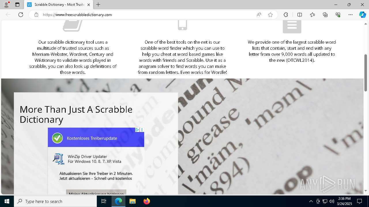The width and height of the screenshot is (369, 207).
Task: Open Microsoft Edge from the taskbar
Action: [x=118, y=201]
